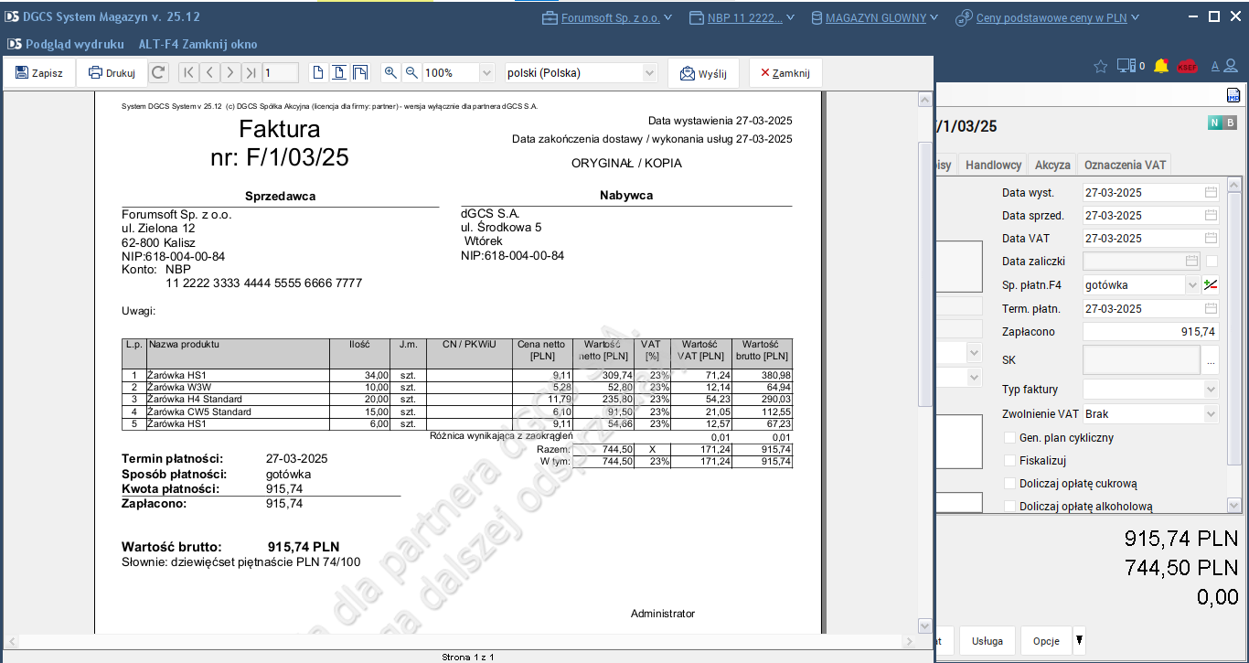The height and width of the screenshot is (663, 1249).
Task: Click the refresh icon next to Drukuj
Action: 158,73
